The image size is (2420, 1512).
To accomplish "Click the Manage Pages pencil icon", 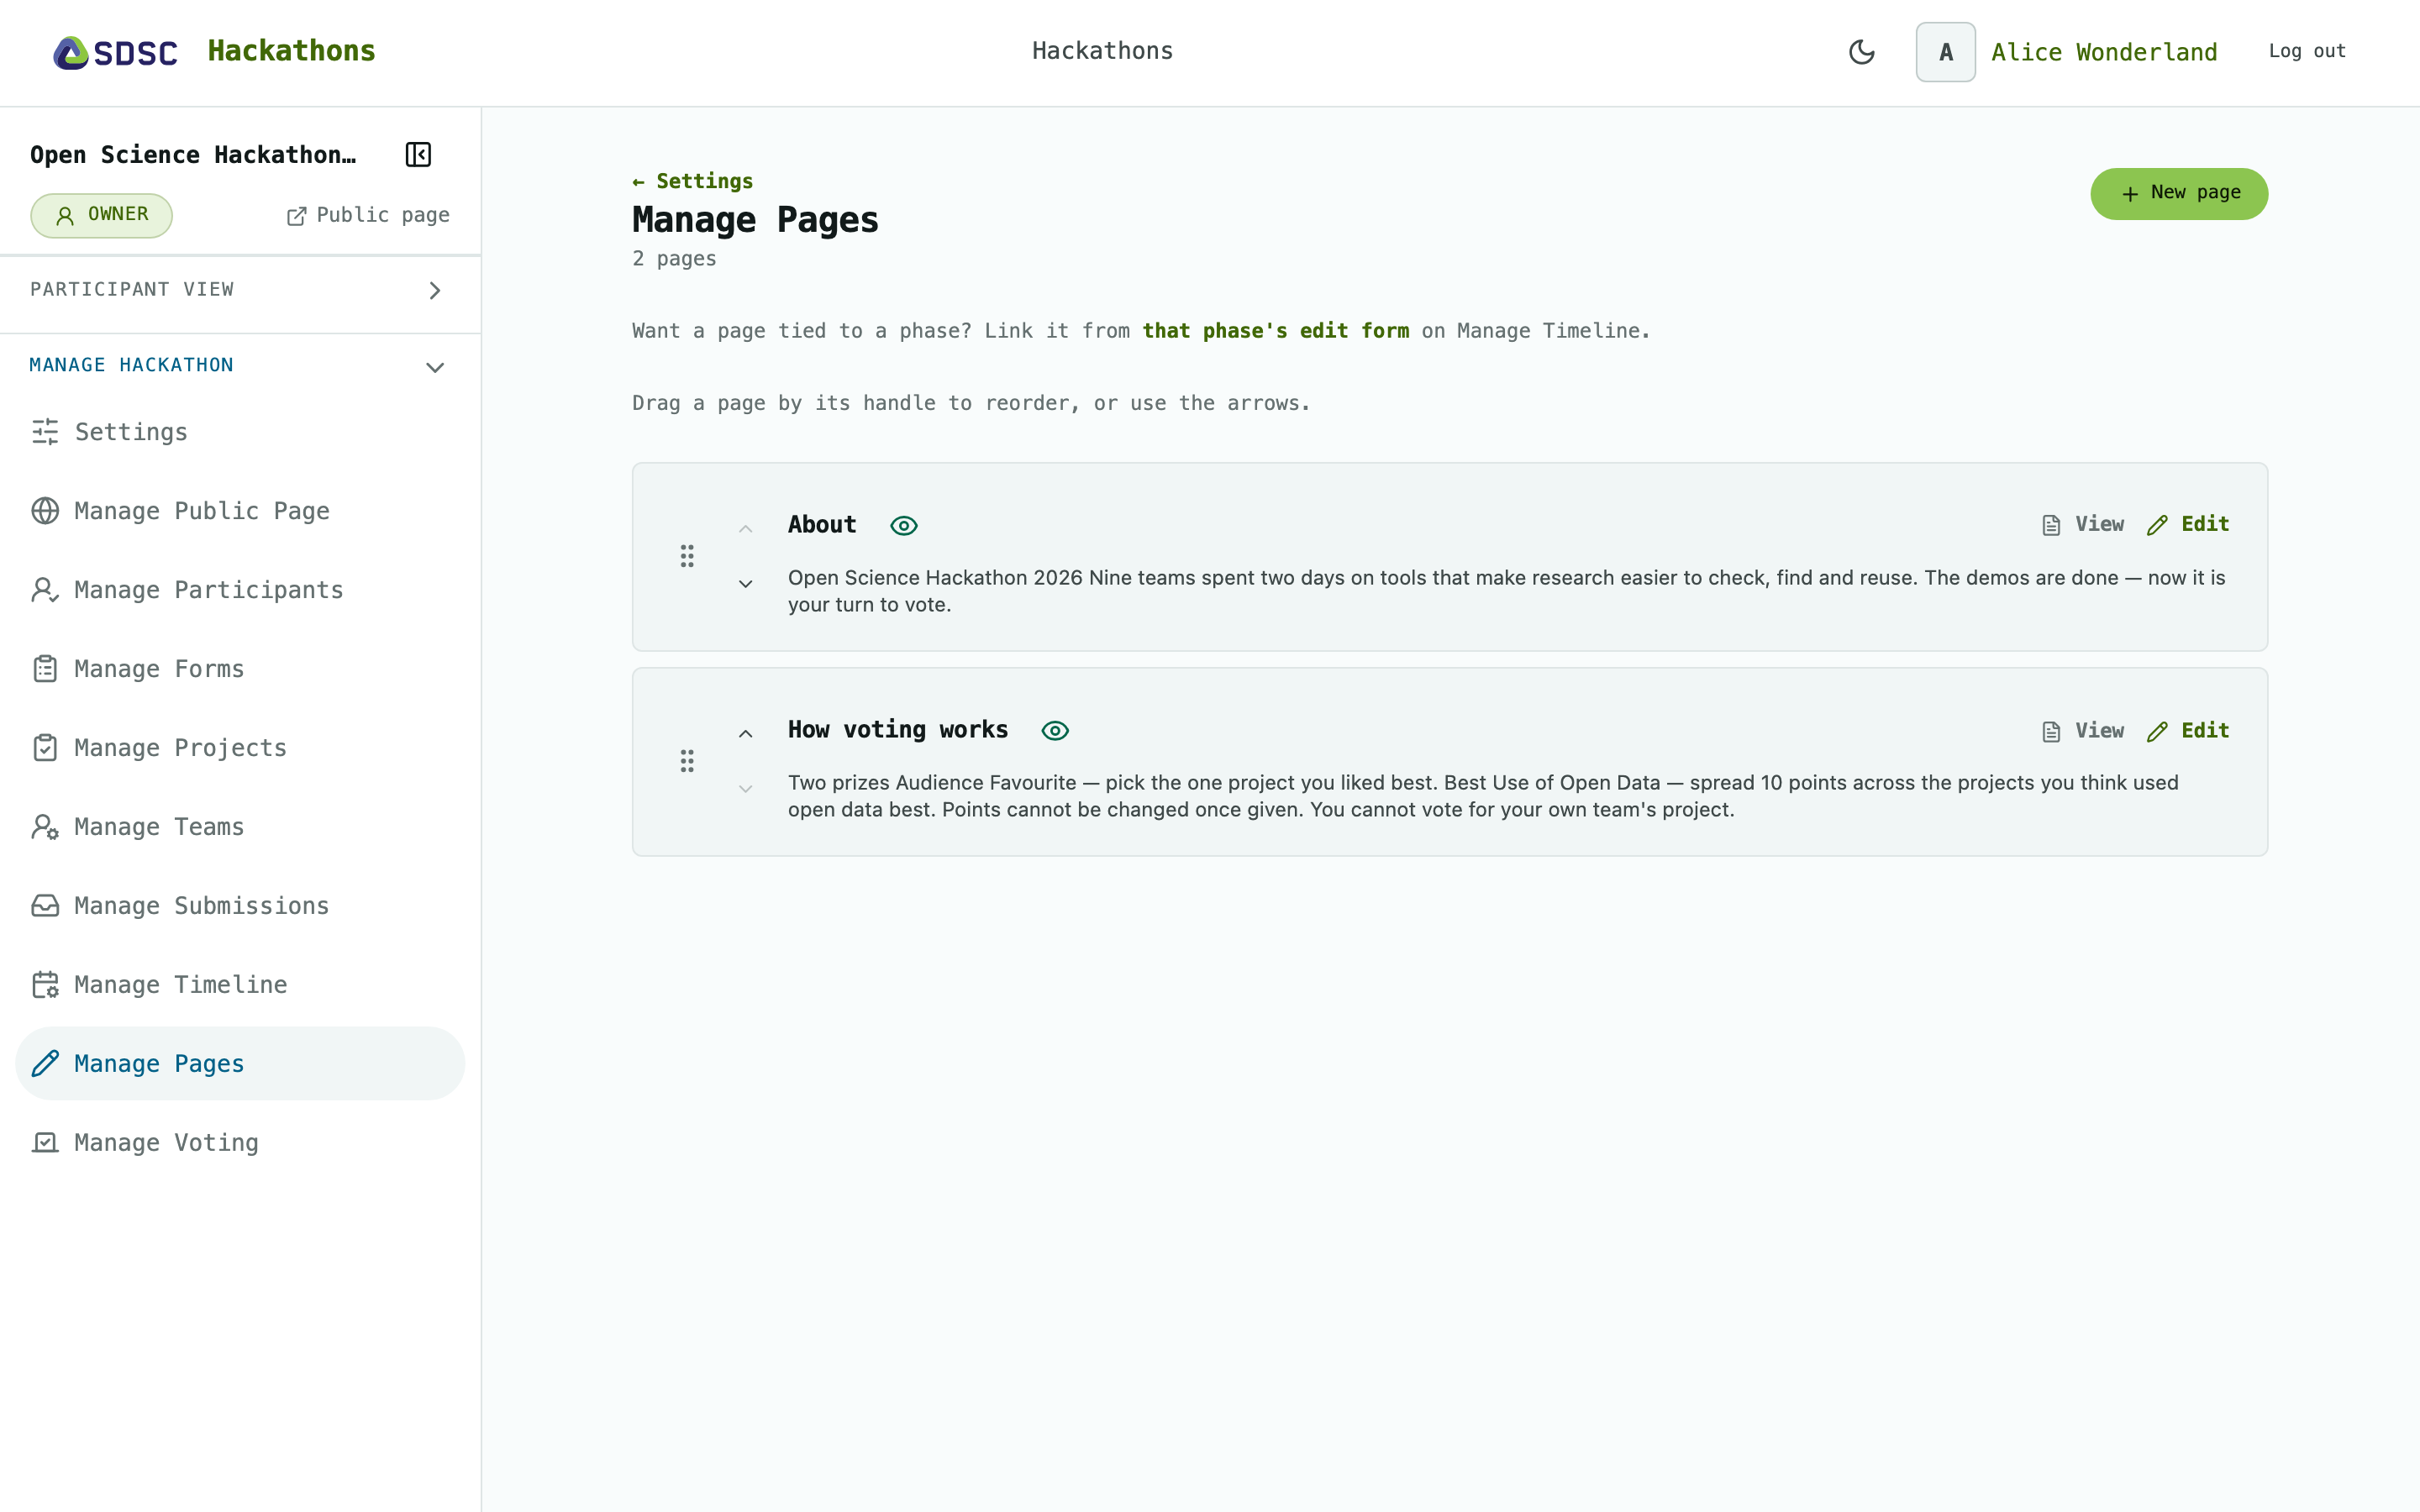I will click(45, 1064).
